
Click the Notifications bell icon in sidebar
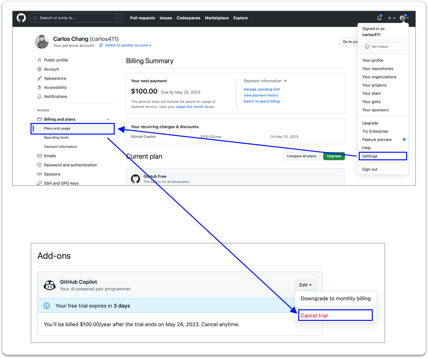(x=39, y=96)
